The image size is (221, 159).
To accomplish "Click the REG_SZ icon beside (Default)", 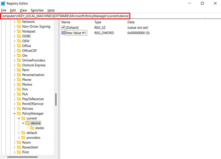I will coord(63,27).
